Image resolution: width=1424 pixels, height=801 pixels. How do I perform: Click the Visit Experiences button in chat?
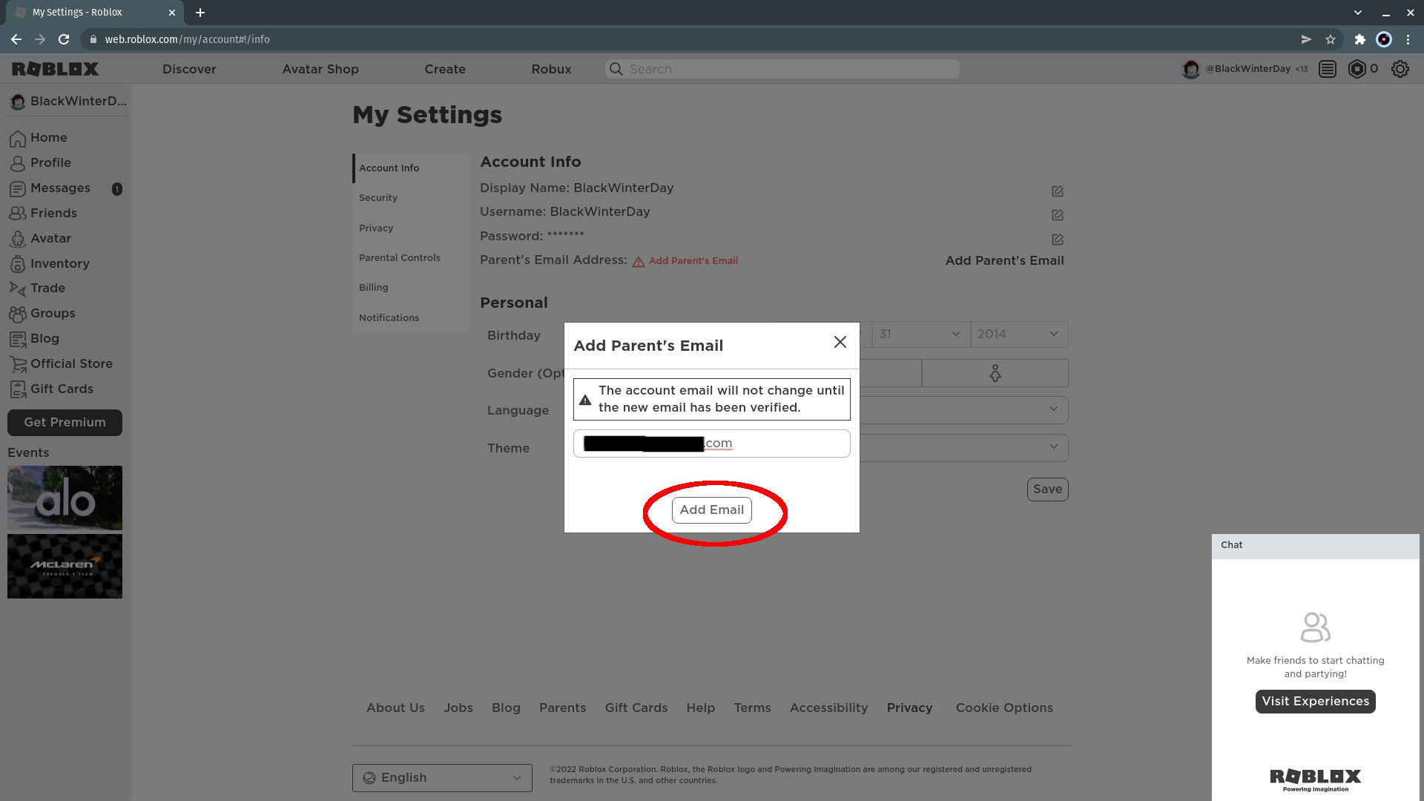coord(1315,702)
